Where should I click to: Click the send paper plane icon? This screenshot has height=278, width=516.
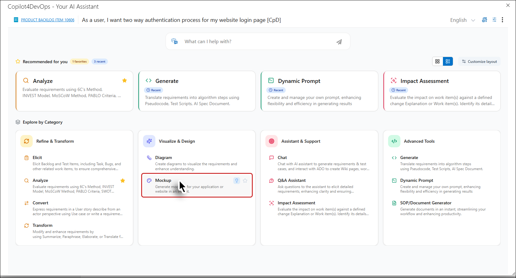click(339, 42)
